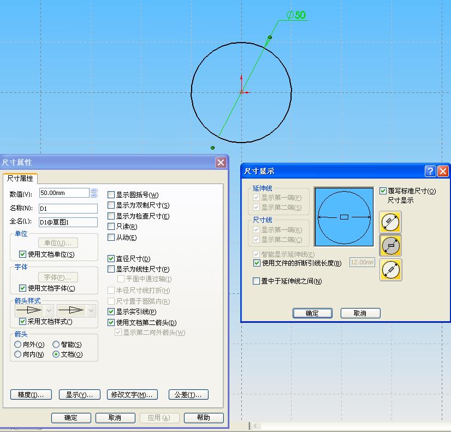Select the green handle below the circle
Image resolution: width=451 pixels, height=432 pixels.
[x=212, y=147]
